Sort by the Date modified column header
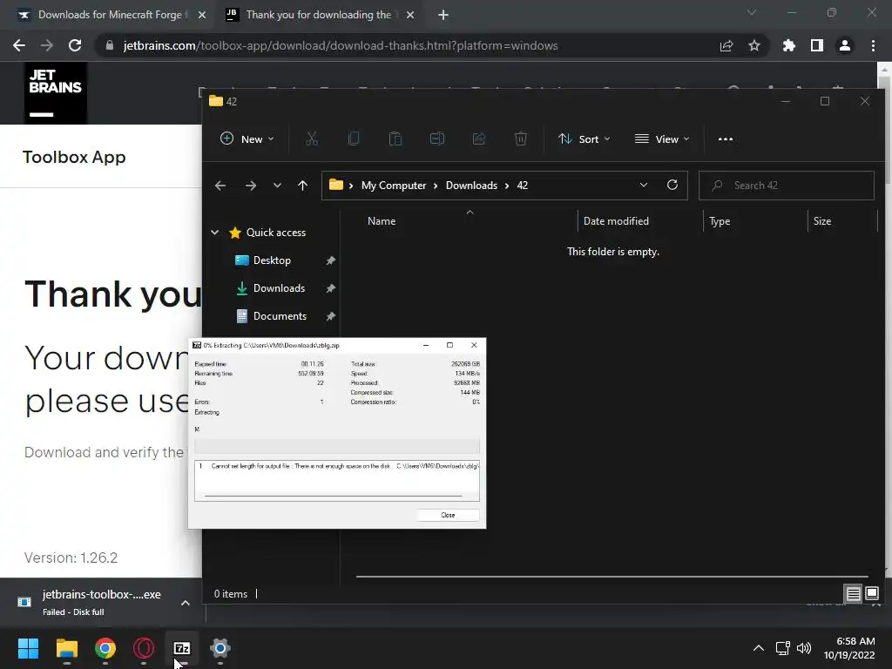This screenshot has height=669, width=892. 616,220
